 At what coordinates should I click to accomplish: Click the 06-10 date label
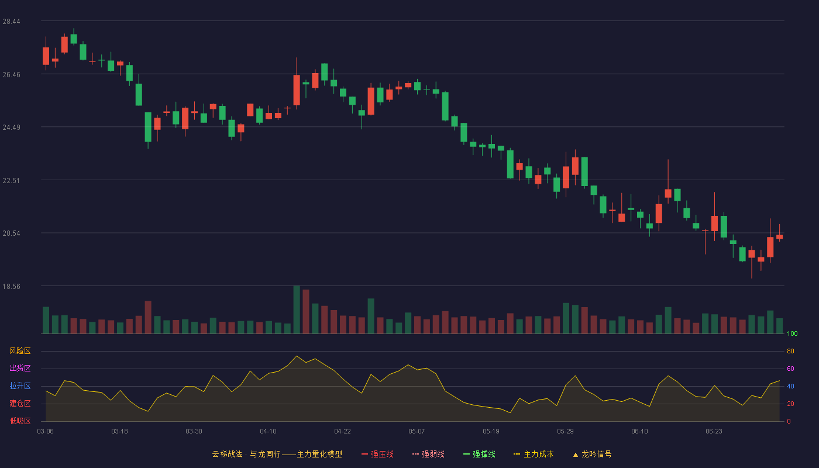click(x=640, y=431)
